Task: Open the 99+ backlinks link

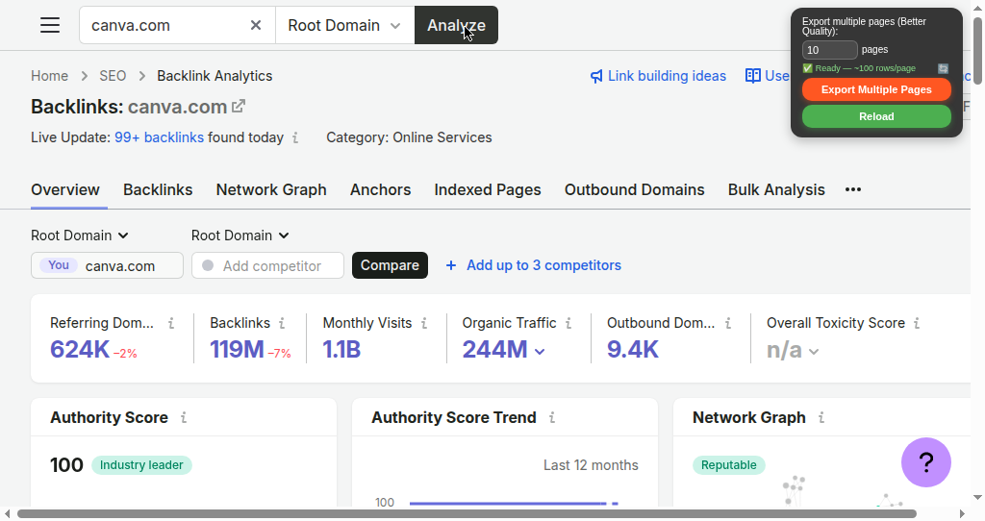Action: coord(159,137)
